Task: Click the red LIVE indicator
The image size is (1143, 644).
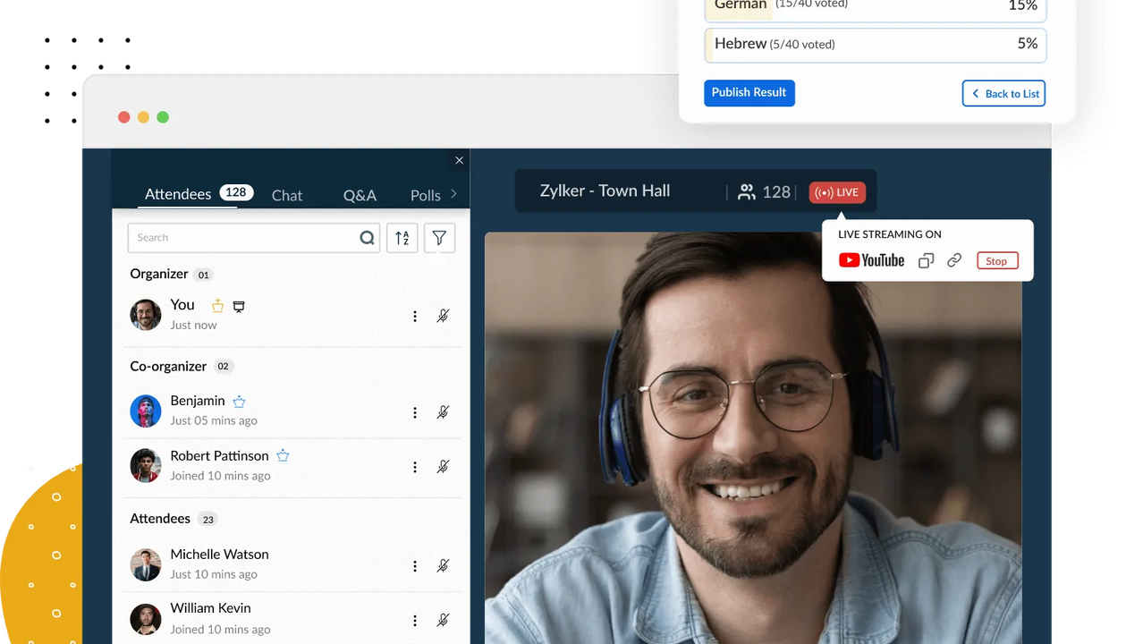Action: [x=837, y=192]
